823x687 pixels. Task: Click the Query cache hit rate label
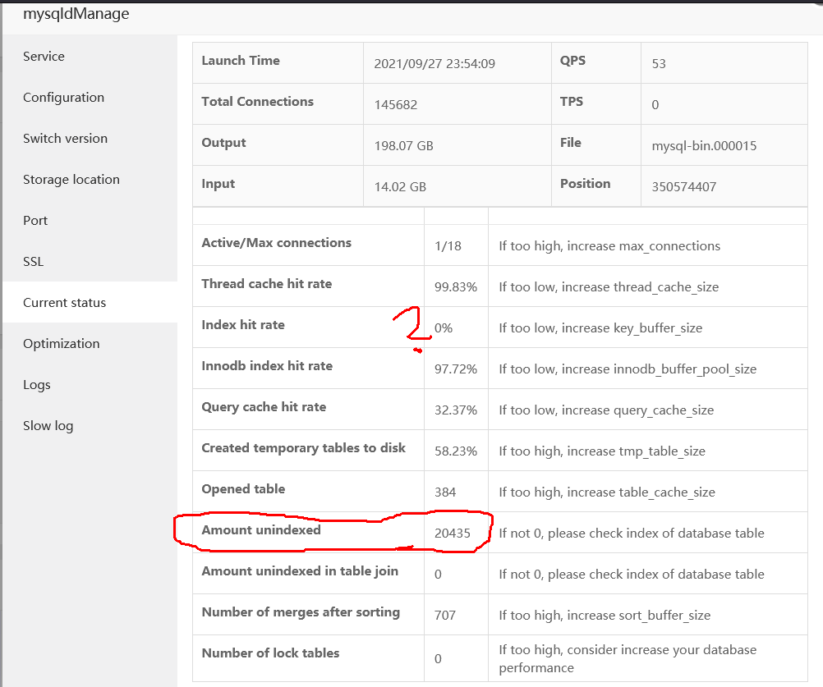[264, 407]
